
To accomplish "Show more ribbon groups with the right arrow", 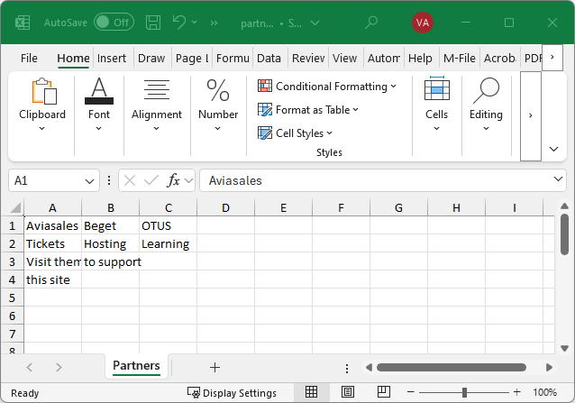I will (531, 116).
